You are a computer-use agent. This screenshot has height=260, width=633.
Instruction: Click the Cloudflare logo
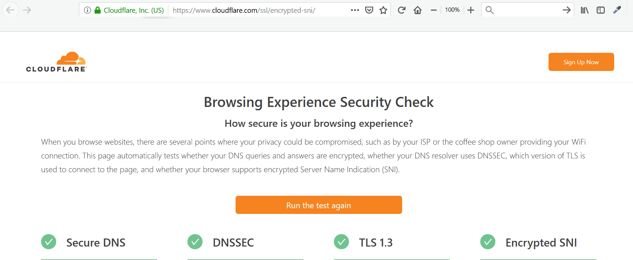pos(57,62)
